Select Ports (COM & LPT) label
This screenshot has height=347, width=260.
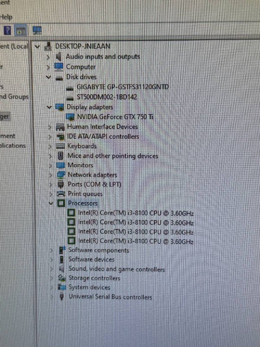point(94,184)
